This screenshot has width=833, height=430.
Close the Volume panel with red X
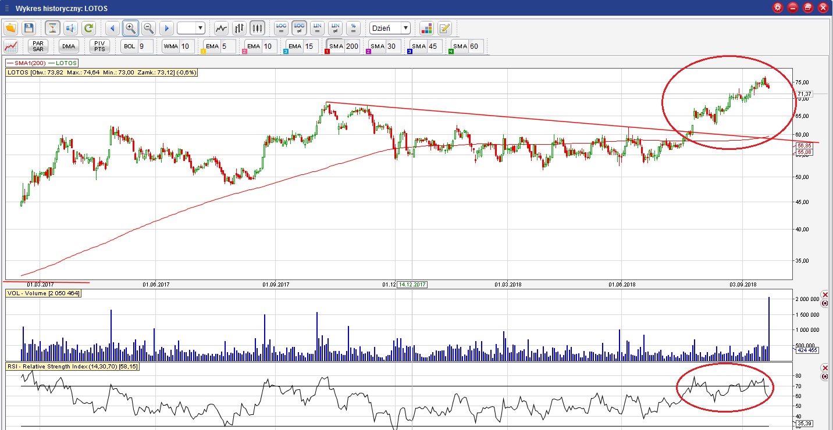pyautogui.click(x=824, y=295)
